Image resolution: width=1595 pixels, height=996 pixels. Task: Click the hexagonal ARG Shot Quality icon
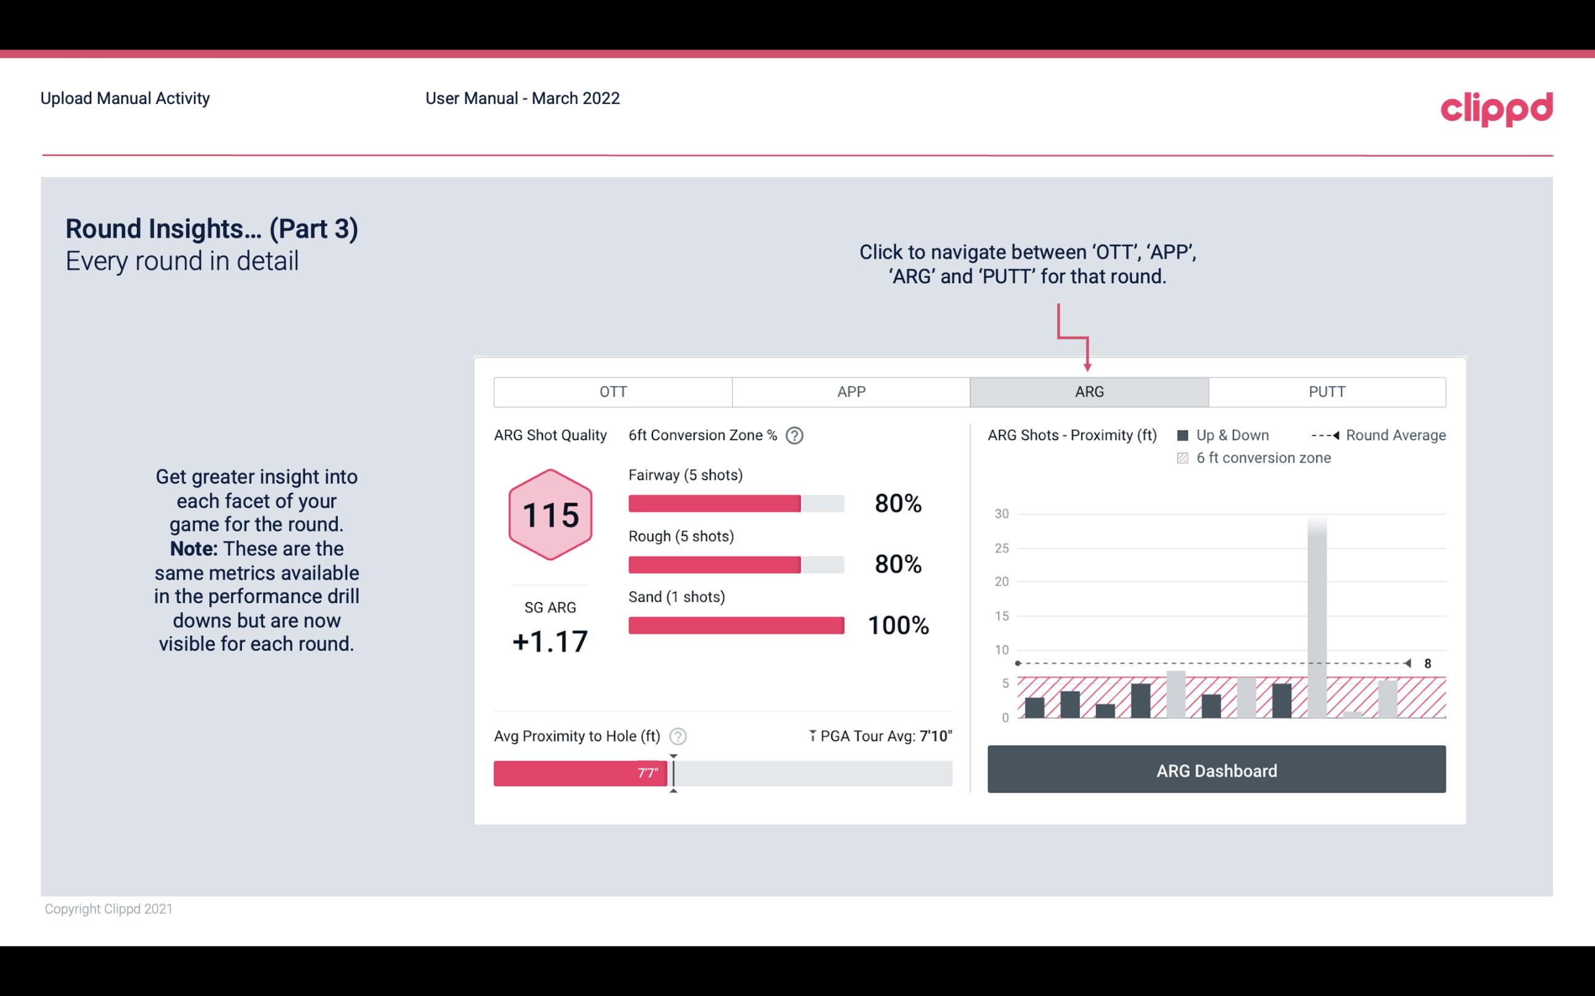pyautogui.click(x=550, y=515)
